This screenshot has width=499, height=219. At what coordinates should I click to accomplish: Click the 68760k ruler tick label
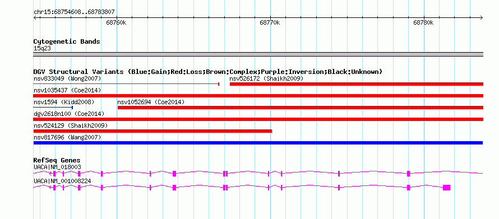coord(117,22)
